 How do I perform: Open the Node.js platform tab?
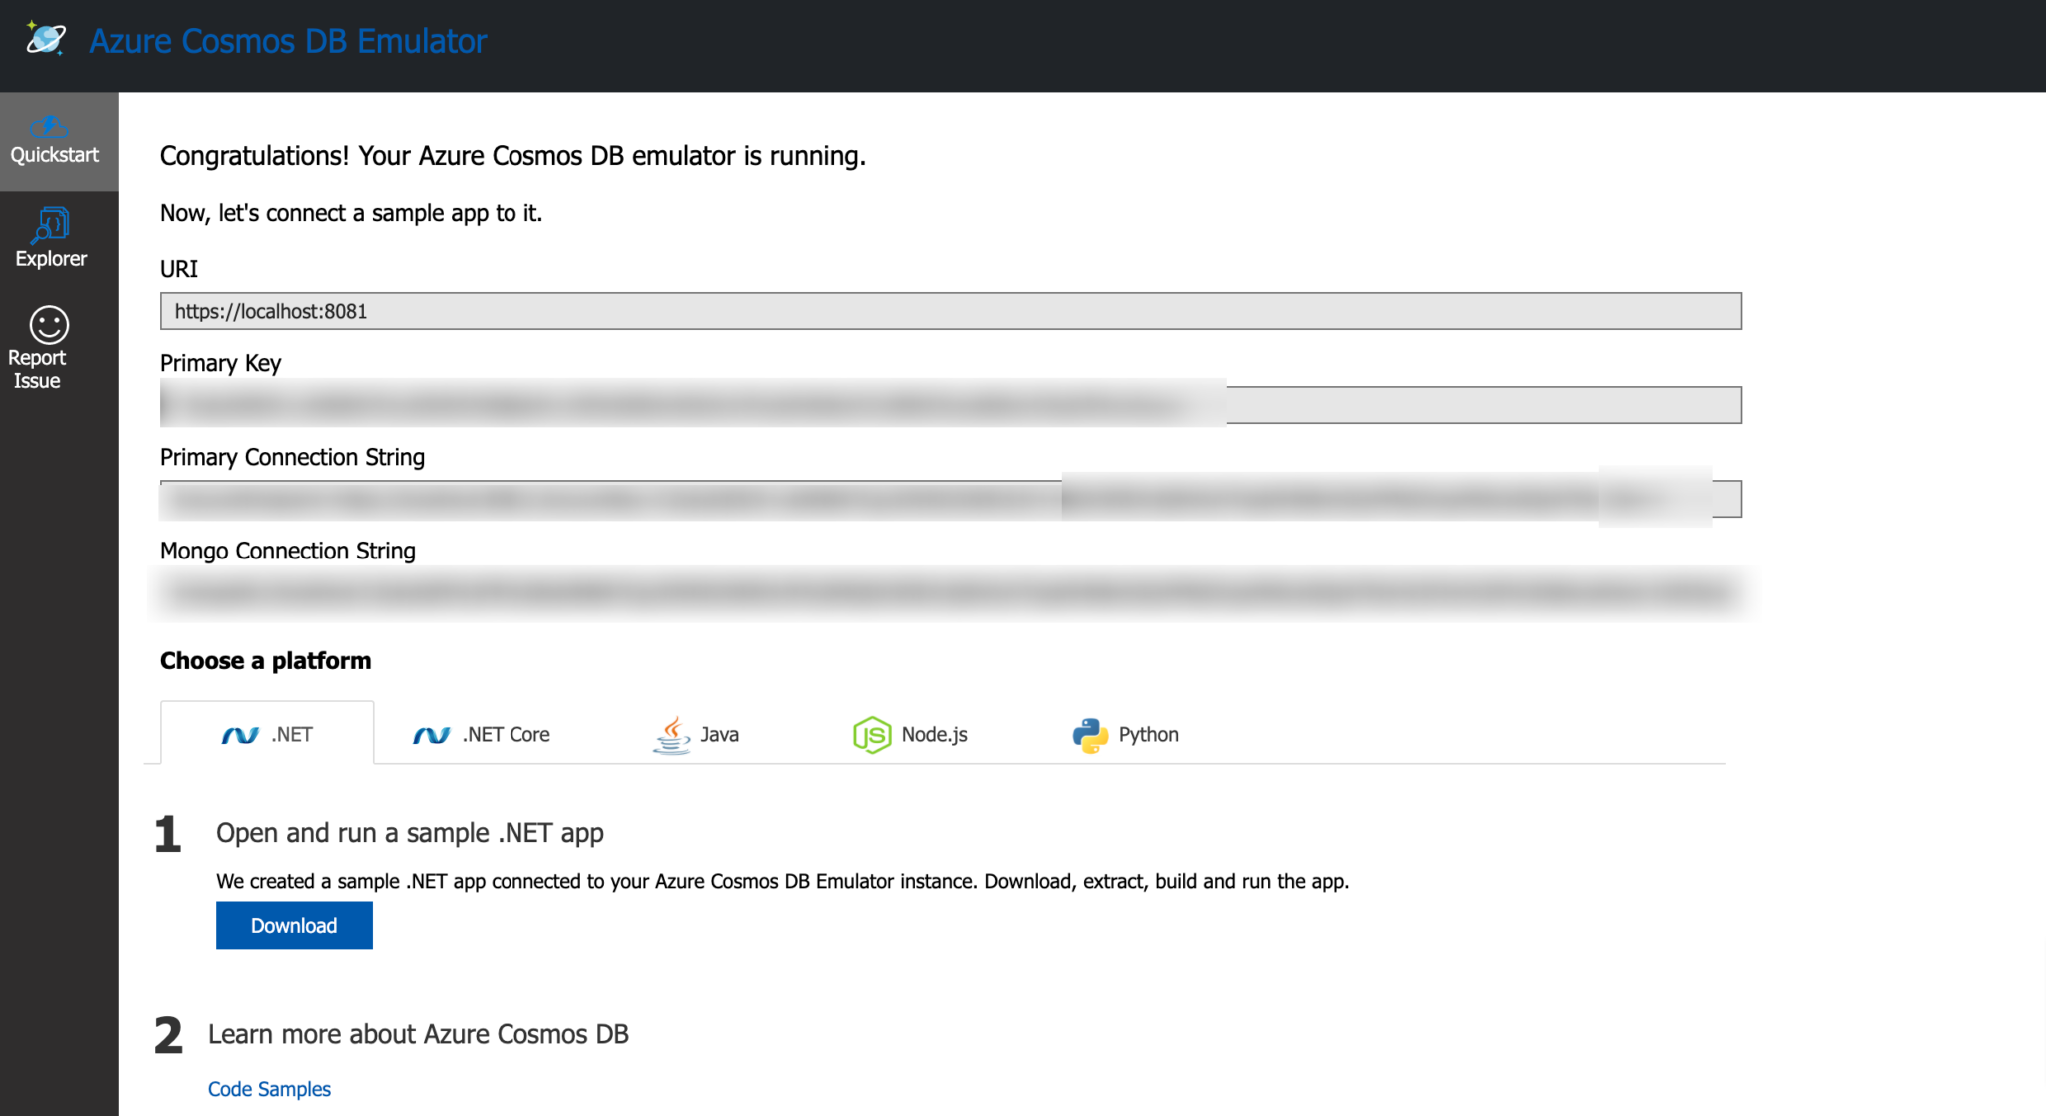(909, 733)
